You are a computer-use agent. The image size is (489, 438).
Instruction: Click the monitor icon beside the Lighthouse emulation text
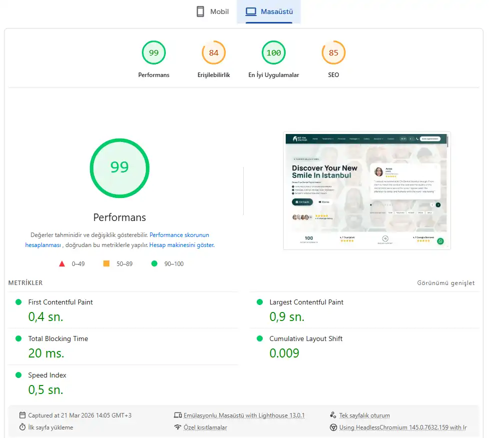tap(178, 415)
